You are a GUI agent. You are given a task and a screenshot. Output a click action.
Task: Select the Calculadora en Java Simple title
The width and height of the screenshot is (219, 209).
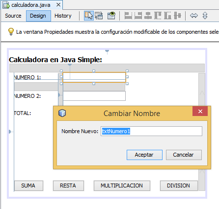[55, 60]
